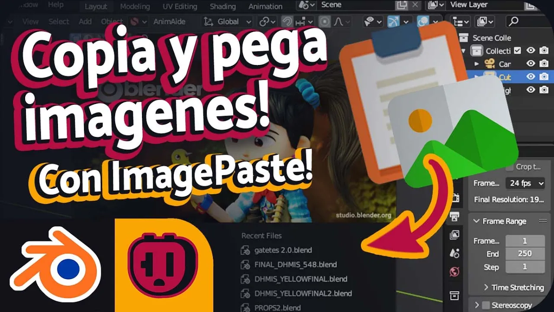Open the pivot point dropdown
The width and height of the screenshot is (554, 312).
coord(267,21)
